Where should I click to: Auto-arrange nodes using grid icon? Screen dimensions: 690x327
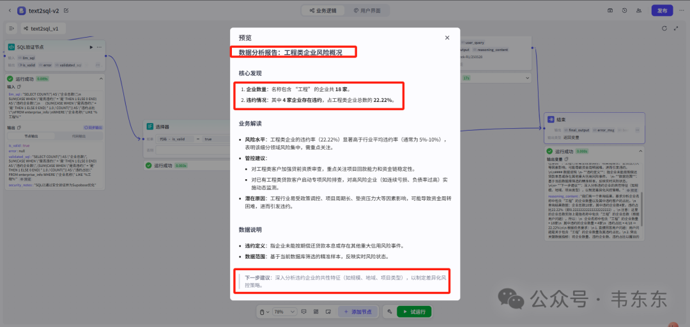pos(316,312)
